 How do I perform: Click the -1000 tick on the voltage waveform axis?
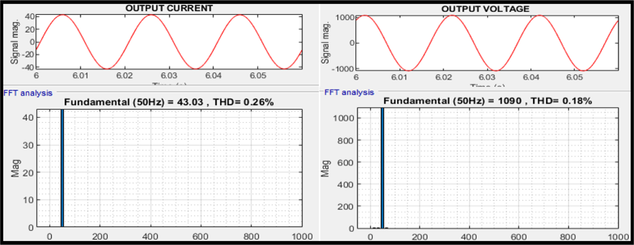click(343, 69)
